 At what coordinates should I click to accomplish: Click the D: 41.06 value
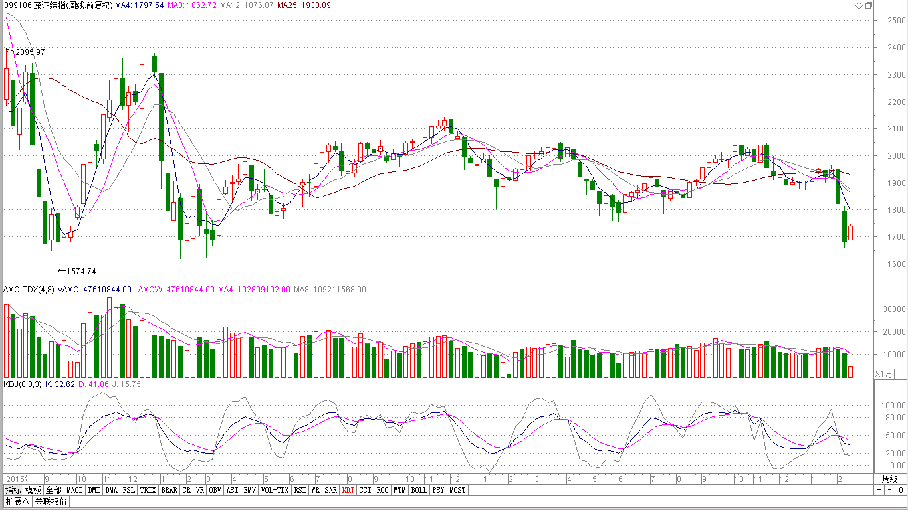pos(94,384)
